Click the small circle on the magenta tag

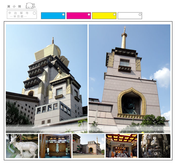[89, 14]
